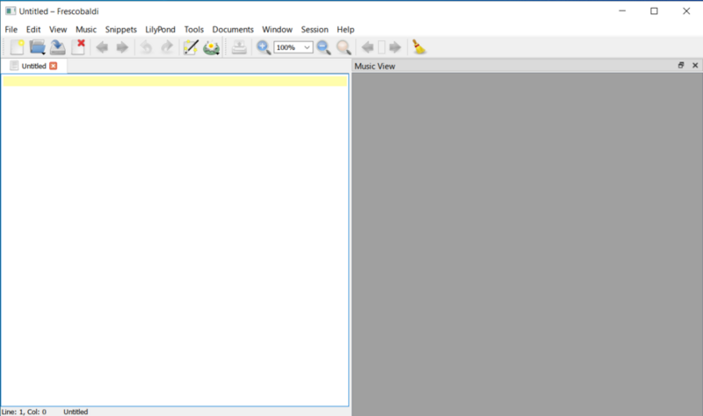Viewport: 703px width, 416px height.
Task: Open the Score Setup Wizard icon
Action: point(191,47)
